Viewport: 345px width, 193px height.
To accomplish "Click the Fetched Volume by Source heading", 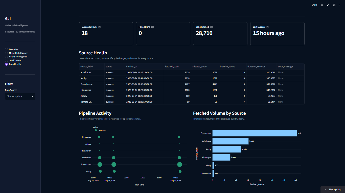I will (219, 113).
